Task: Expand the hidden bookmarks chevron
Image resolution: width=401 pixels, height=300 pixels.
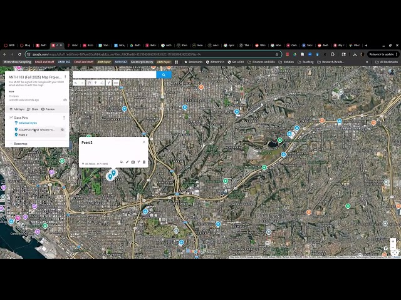Action: click(367, 62)
